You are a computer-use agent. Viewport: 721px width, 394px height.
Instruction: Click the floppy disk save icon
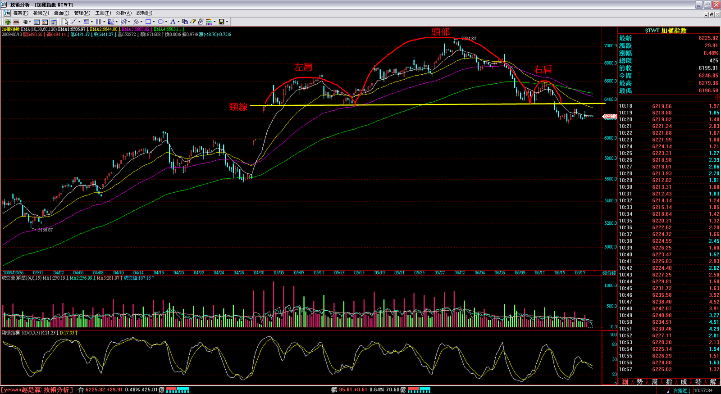[x=222, y=22]
